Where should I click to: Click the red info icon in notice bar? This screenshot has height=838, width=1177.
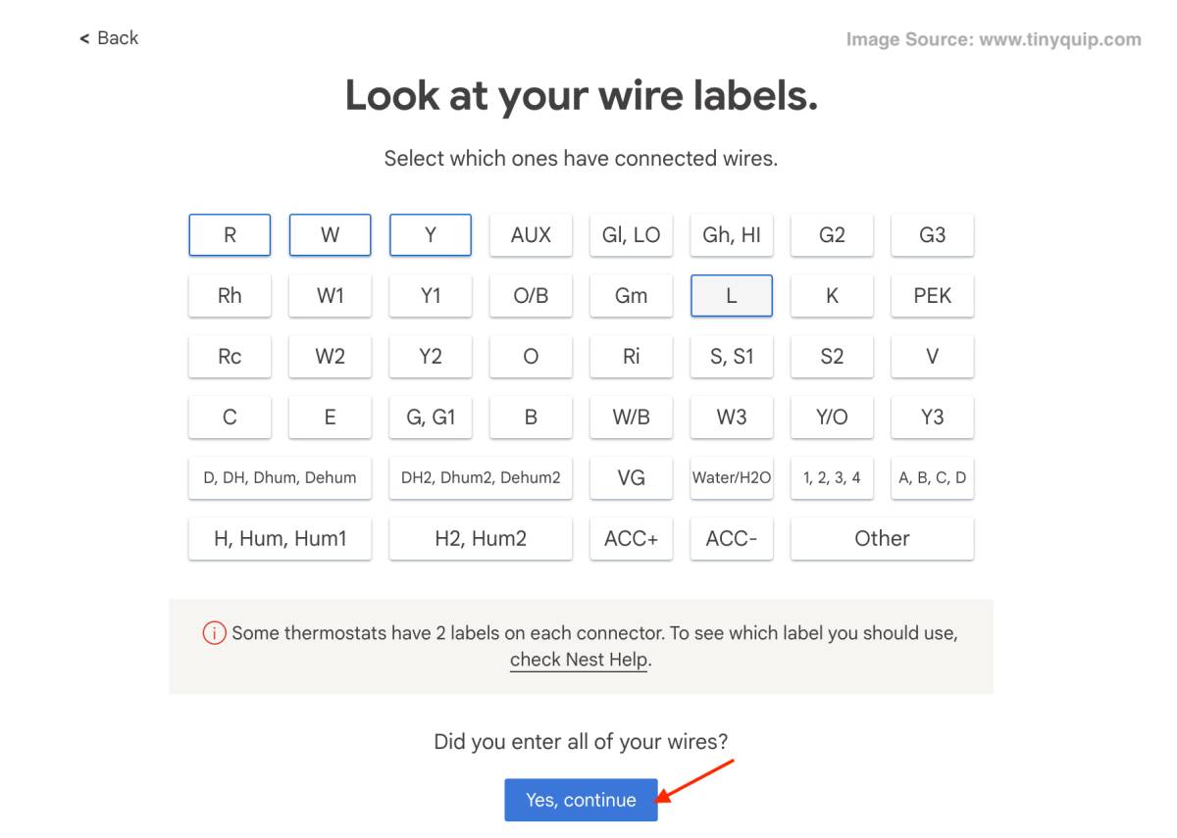(x=214, y=633)
